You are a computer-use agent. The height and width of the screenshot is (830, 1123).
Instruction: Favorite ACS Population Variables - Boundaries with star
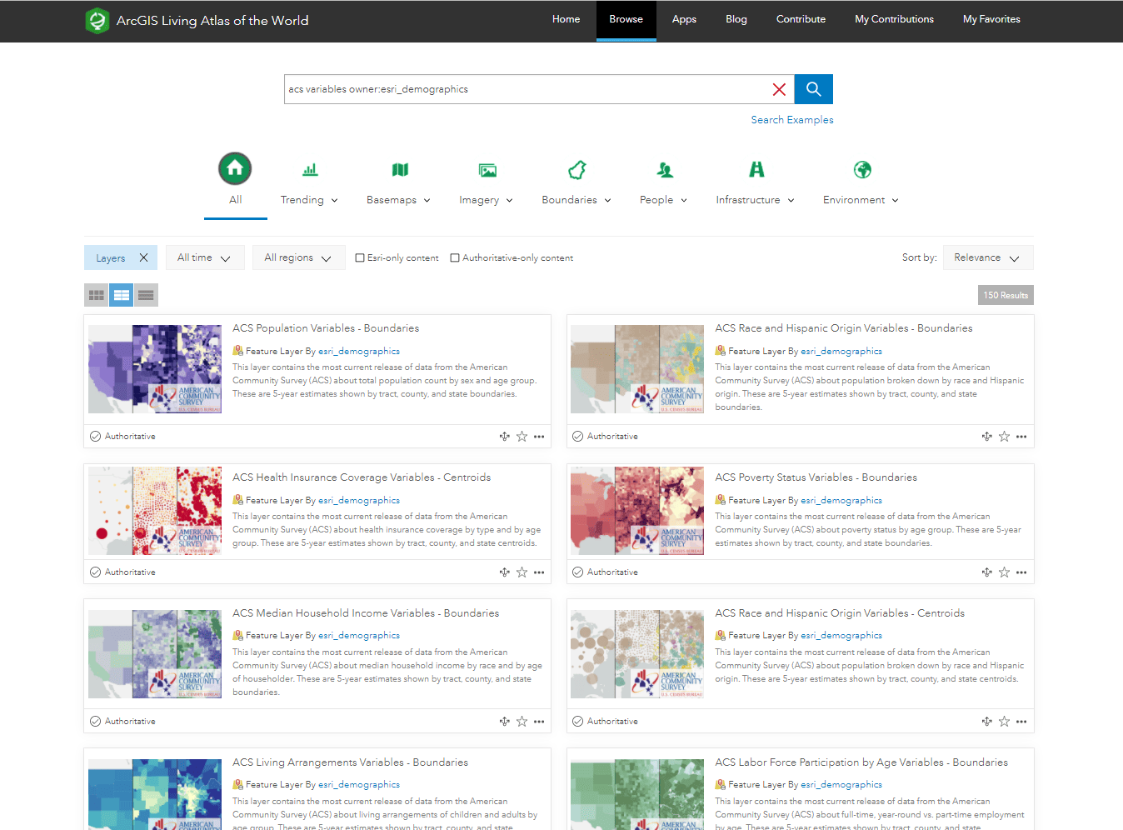click(x=522, y=437)
